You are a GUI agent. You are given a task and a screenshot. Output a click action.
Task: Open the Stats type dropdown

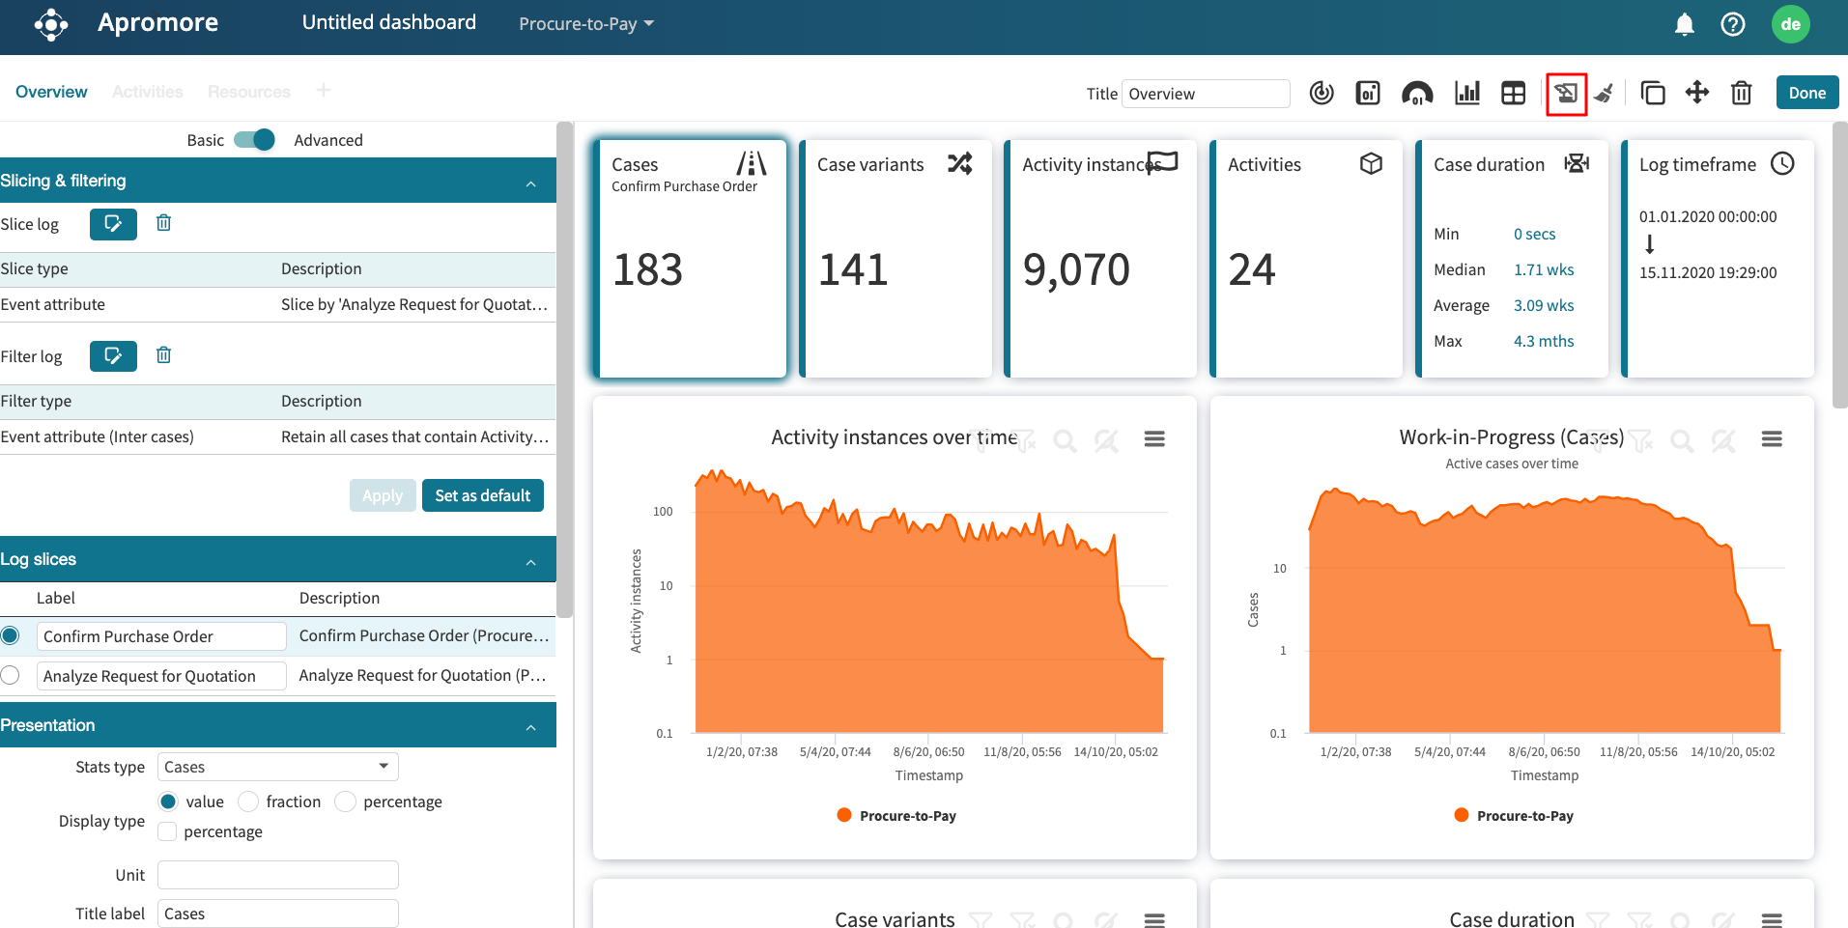[x=277, y=767]
